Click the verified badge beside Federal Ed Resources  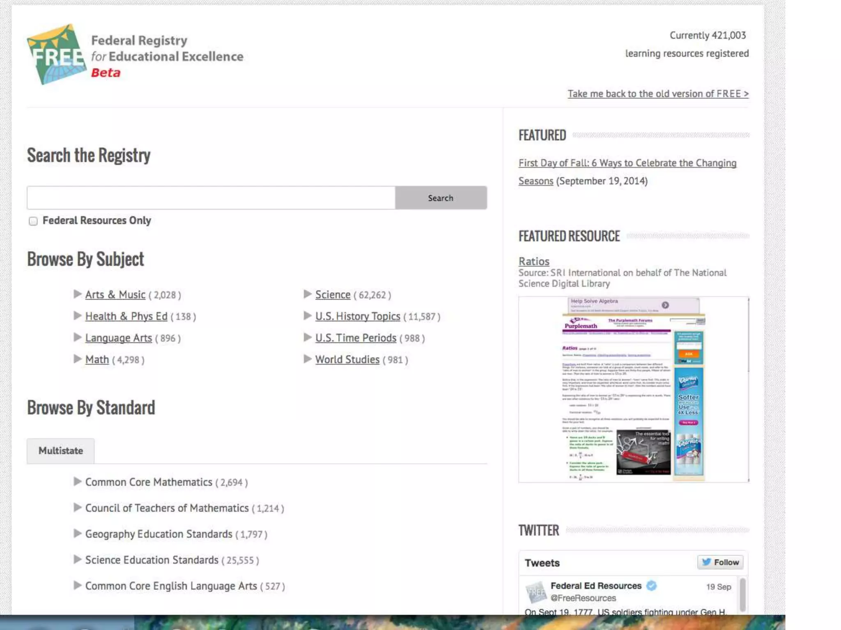(x=651, y=586)
